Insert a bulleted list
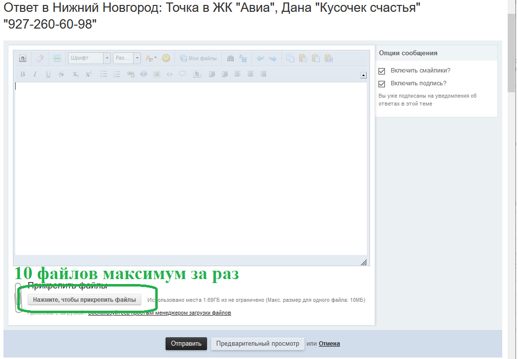Viewport: 518px width, 359px height. coord(104,74)
